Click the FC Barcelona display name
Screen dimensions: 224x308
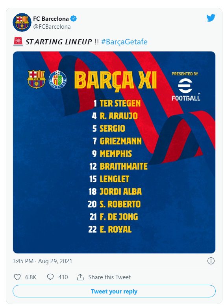(x=51, y=19)
